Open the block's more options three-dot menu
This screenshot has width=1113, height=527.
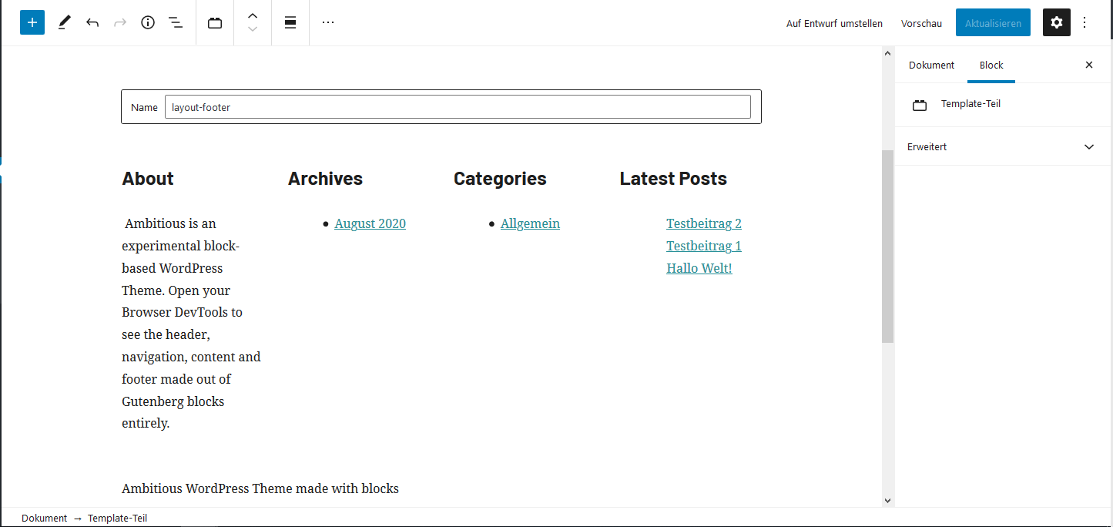pos(328,23)
